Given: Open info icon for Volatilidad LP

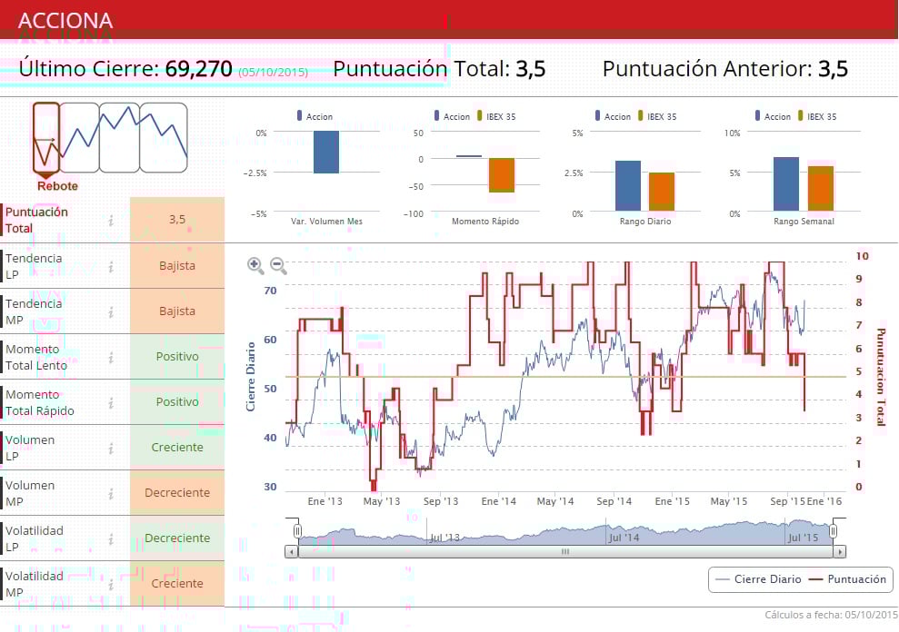Looking at the screenshot, I should (111, 538).
